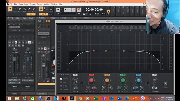This screenshot has height=101, width=180.
Task: Arm recording with the transport Record button
Action: (79, 10)
